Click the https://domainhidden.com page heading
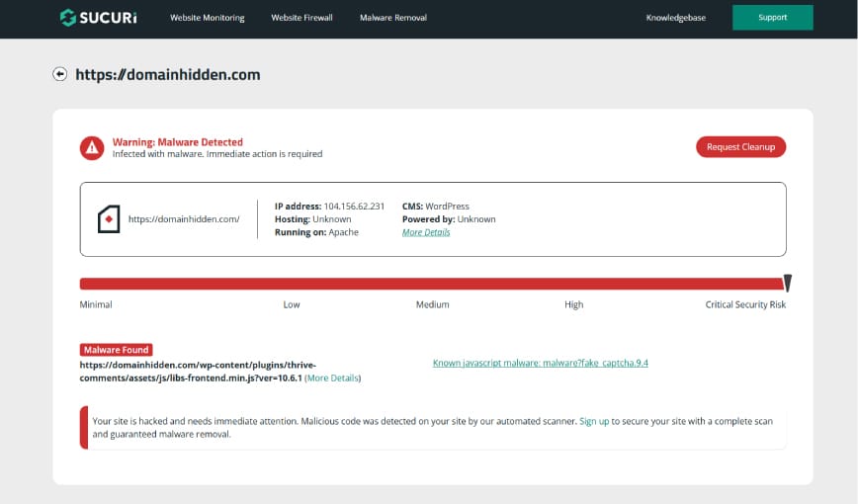This screenshot has height=504, width=858. 168,74
